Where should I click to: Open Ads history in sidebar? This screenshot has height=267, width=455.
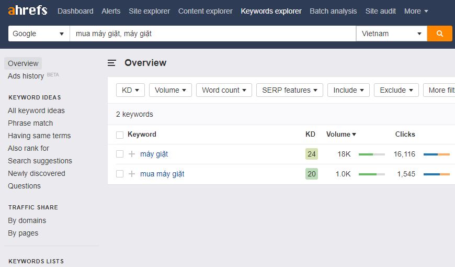click(26, 76)
